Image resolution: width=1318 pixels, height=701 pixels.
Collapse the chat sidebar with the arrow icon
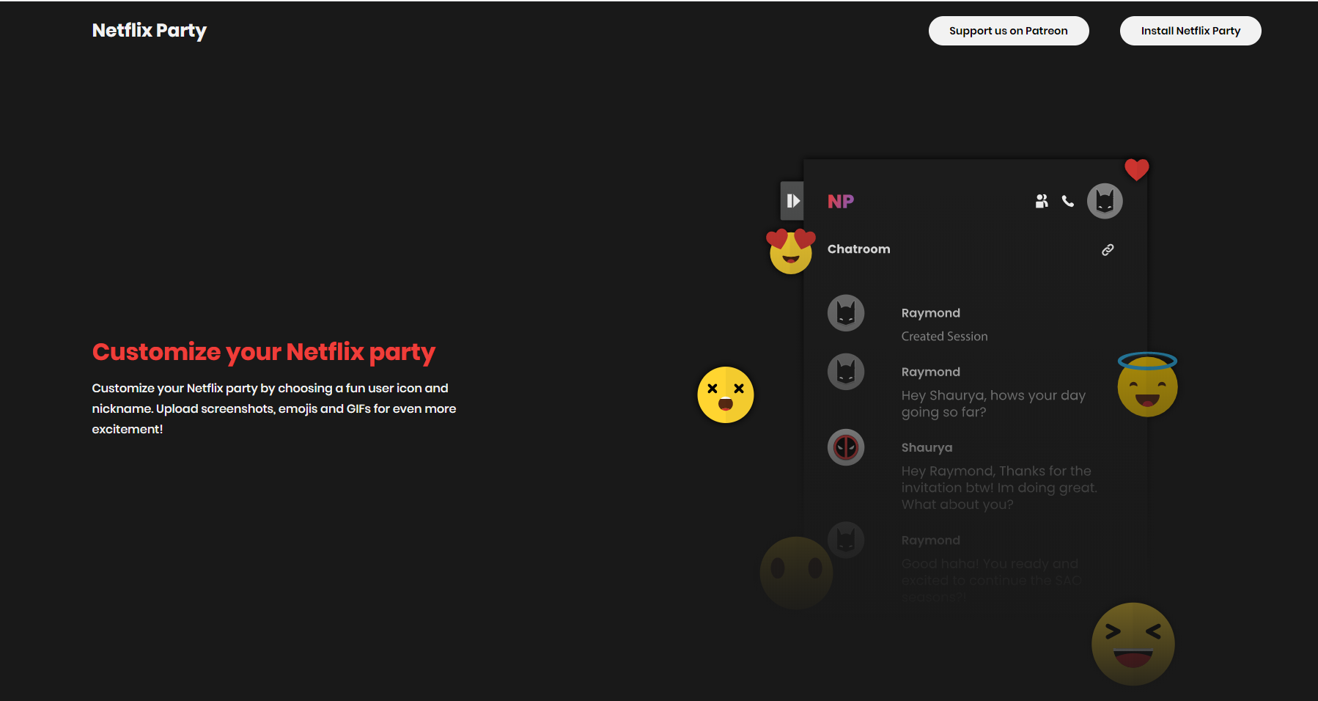click(x=792, y=201)
